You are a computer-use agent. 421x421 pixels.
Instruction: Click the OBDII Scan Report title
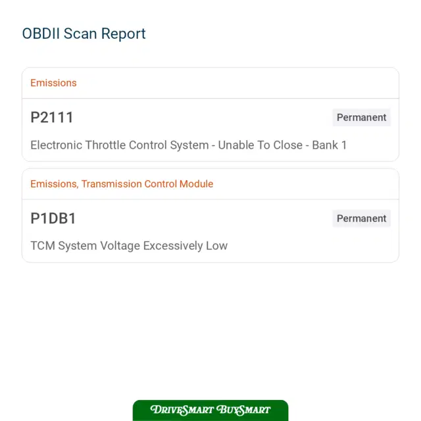coord(84,34)
